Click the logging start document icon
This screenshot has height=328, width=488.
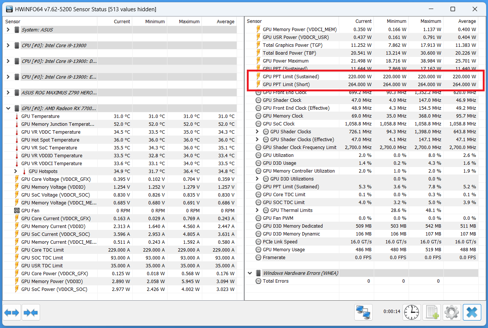431,312
